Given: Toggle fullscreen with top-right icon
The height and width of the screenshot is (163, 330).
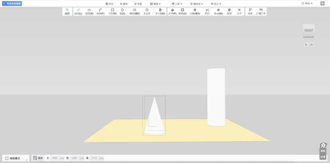Looking at the screenshot, I should click(322, 3).
